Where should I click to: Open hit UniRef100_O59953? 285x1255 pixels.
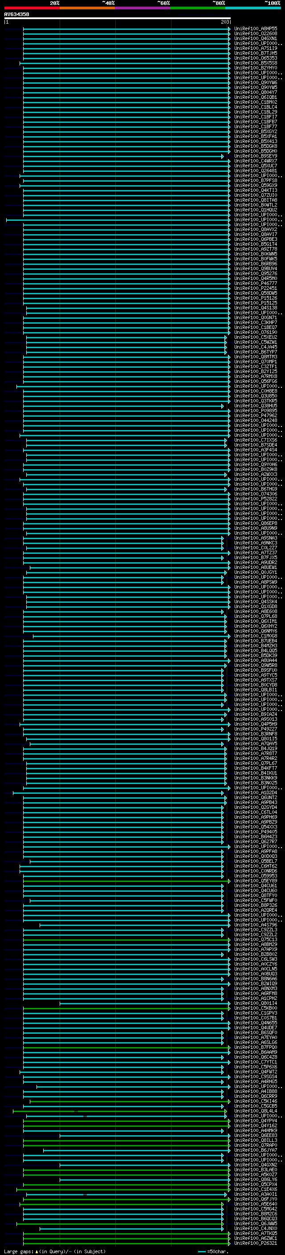click(x=256, y=876)
